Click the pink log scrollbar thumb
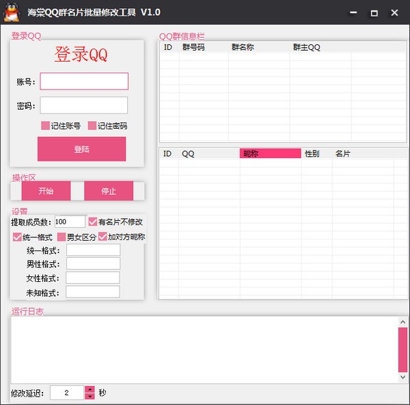 pyautogui.click(x=402, y=350)
